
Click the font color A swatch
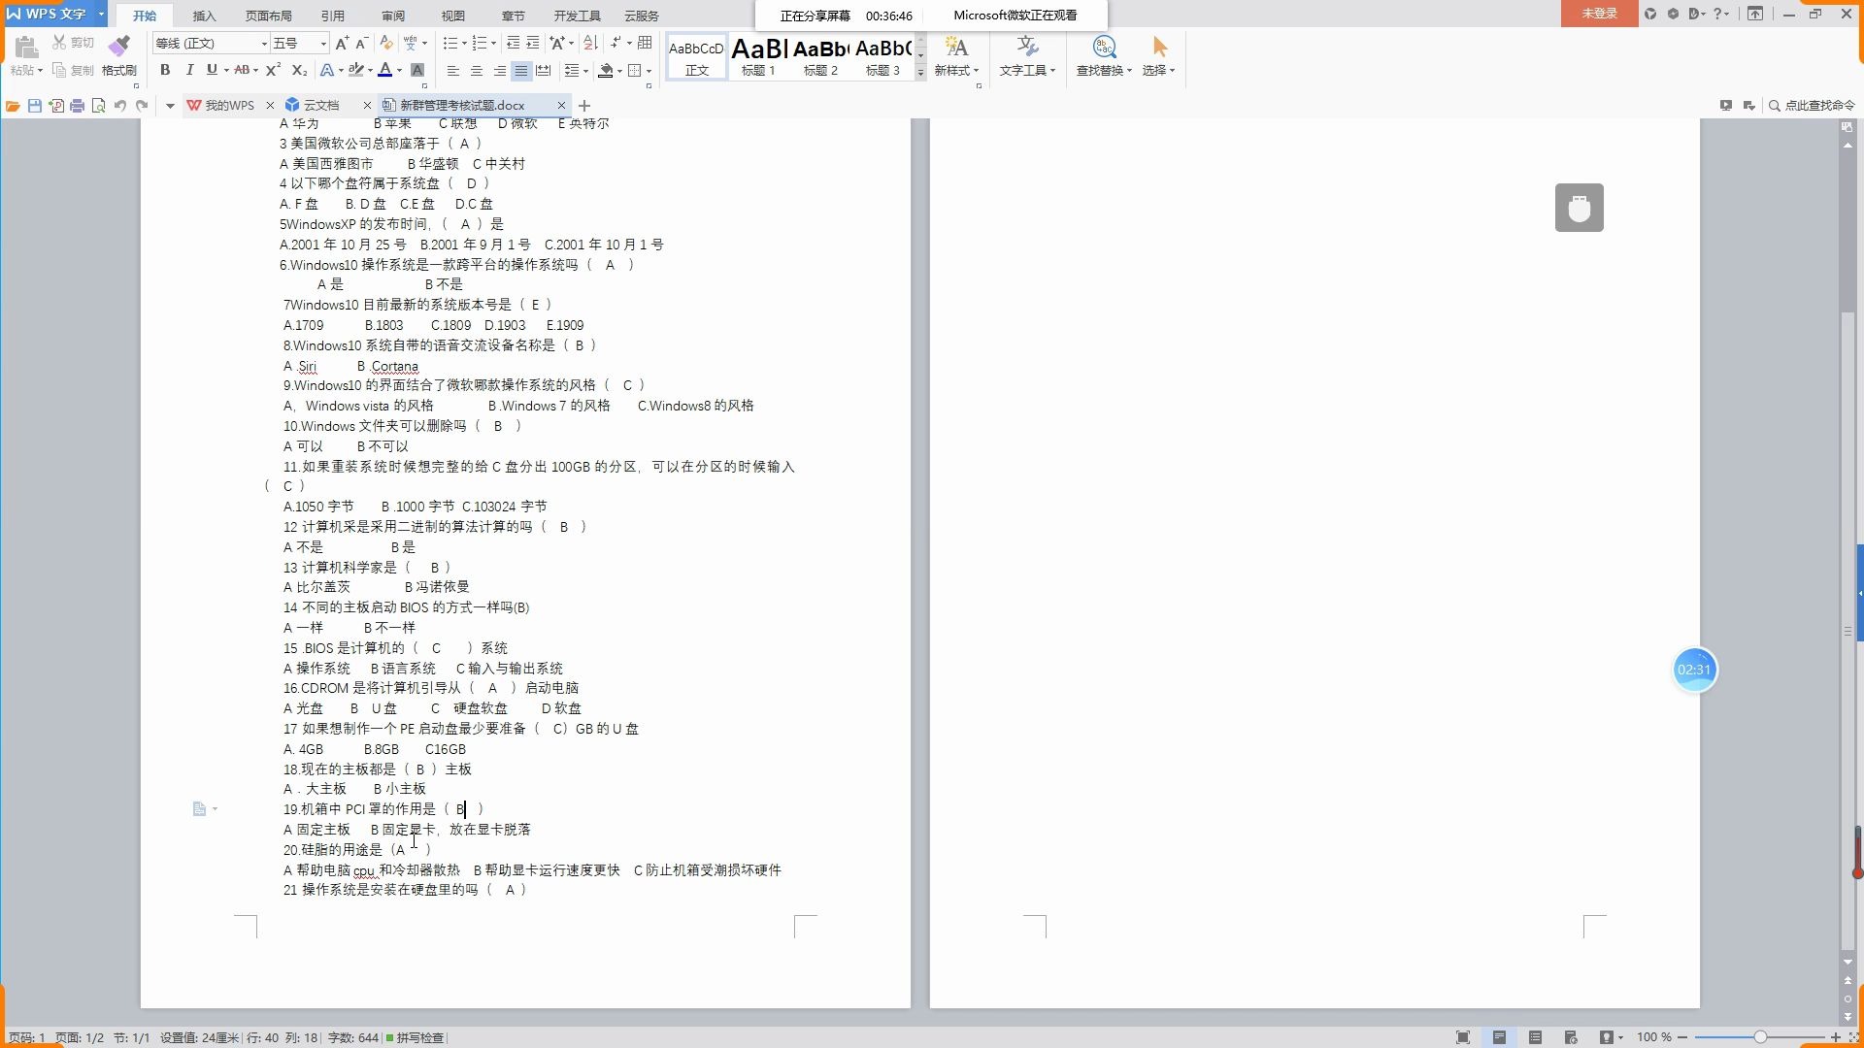tap(385, 70)
